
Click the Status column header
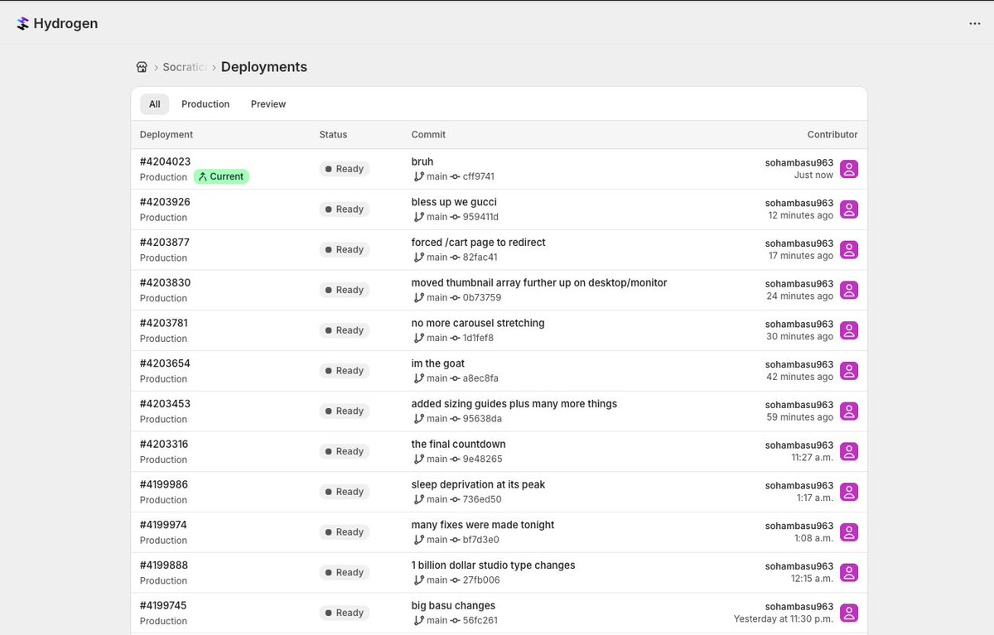pyautogui.click(x=333, y=134)
